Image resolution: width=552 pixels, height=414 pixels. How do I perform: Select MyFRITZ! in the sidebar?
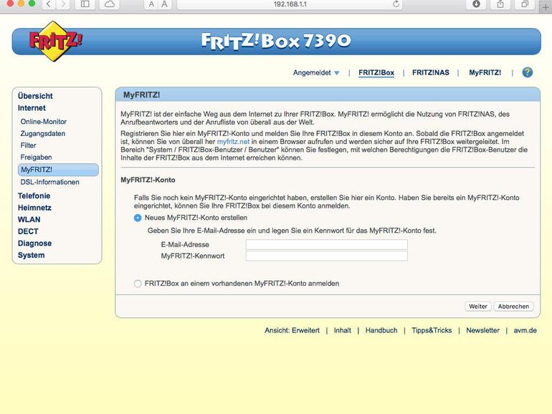[58, 170]
